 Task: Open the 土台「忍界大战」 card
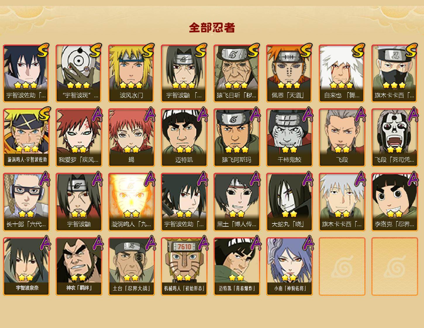[x=131, y=266]
